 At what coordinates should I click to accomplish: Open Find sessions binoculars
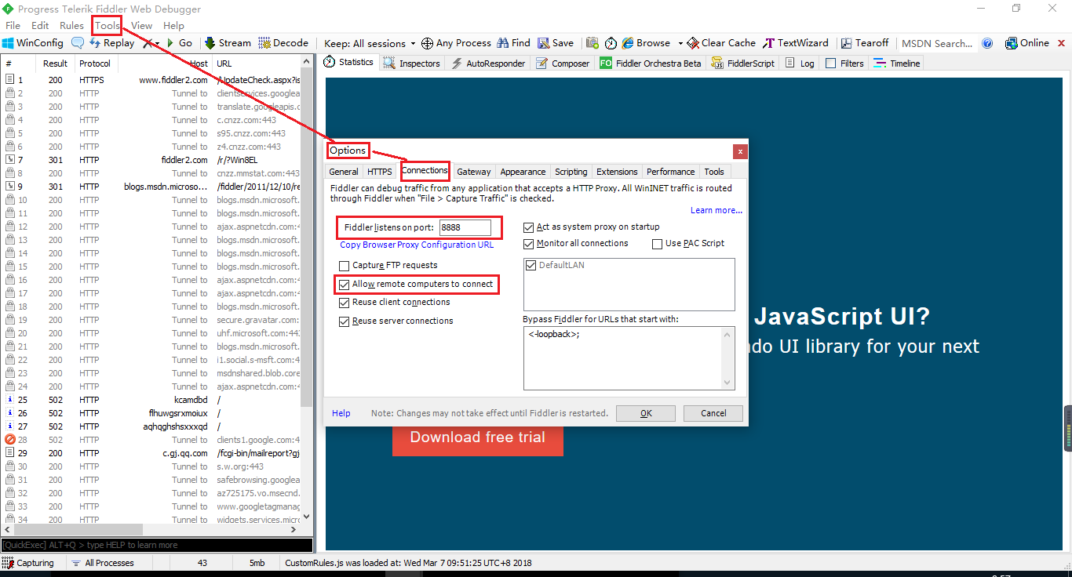[x=513, y=43]
